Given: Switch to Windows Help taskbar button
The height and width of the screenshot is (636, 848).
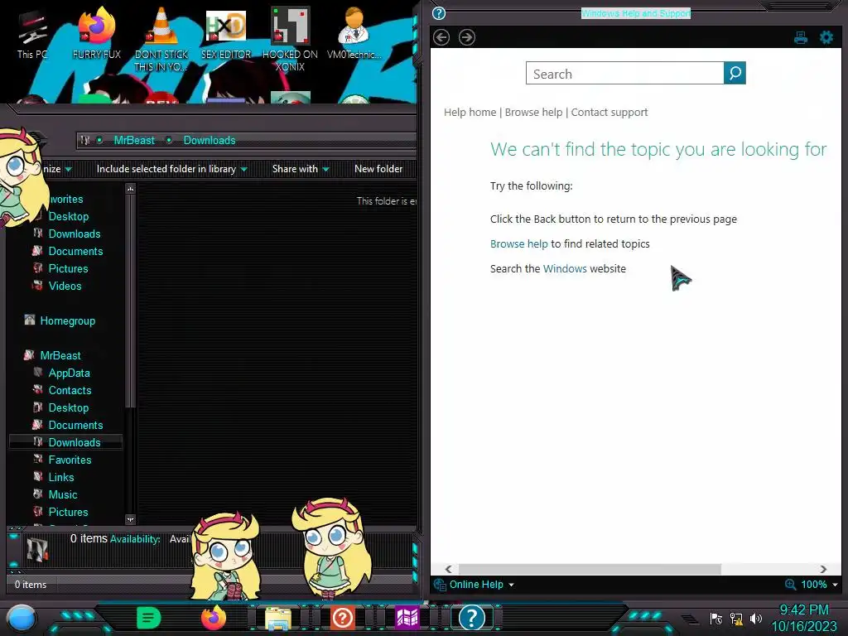Looking at the screenshot, I should (471, 618).
